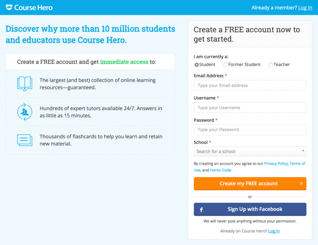The width and height of the screenshot is (318, 245).
Task: Open the Privacy Policy link
Action: coord(276,164)
